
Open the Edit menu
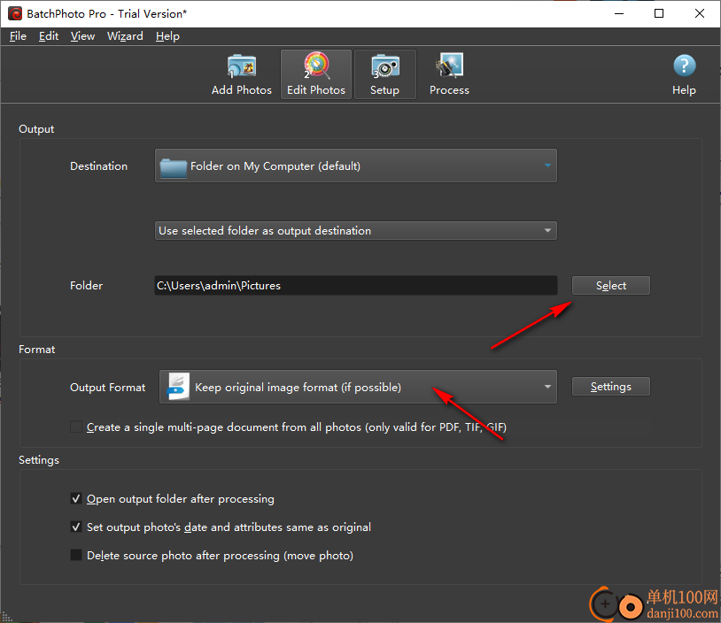49,36
